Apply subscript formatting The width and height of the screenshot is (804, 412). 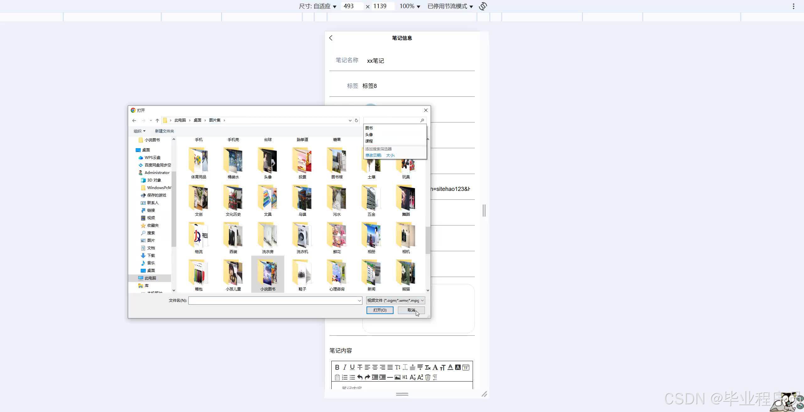click(x=412, y=377)
